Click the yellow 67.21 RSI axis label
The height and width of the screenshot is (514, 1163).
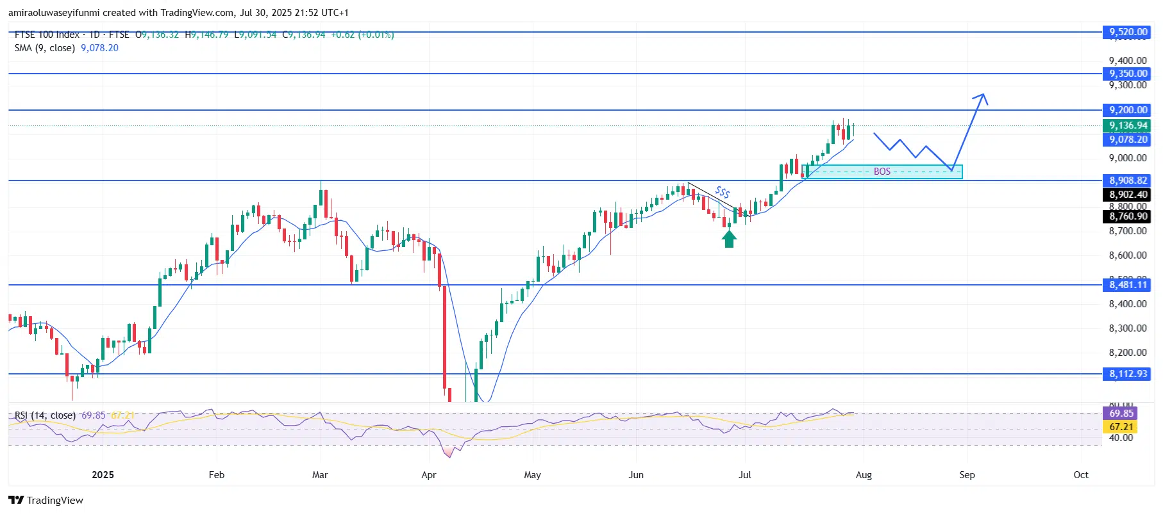click(x=1120, y=427)
